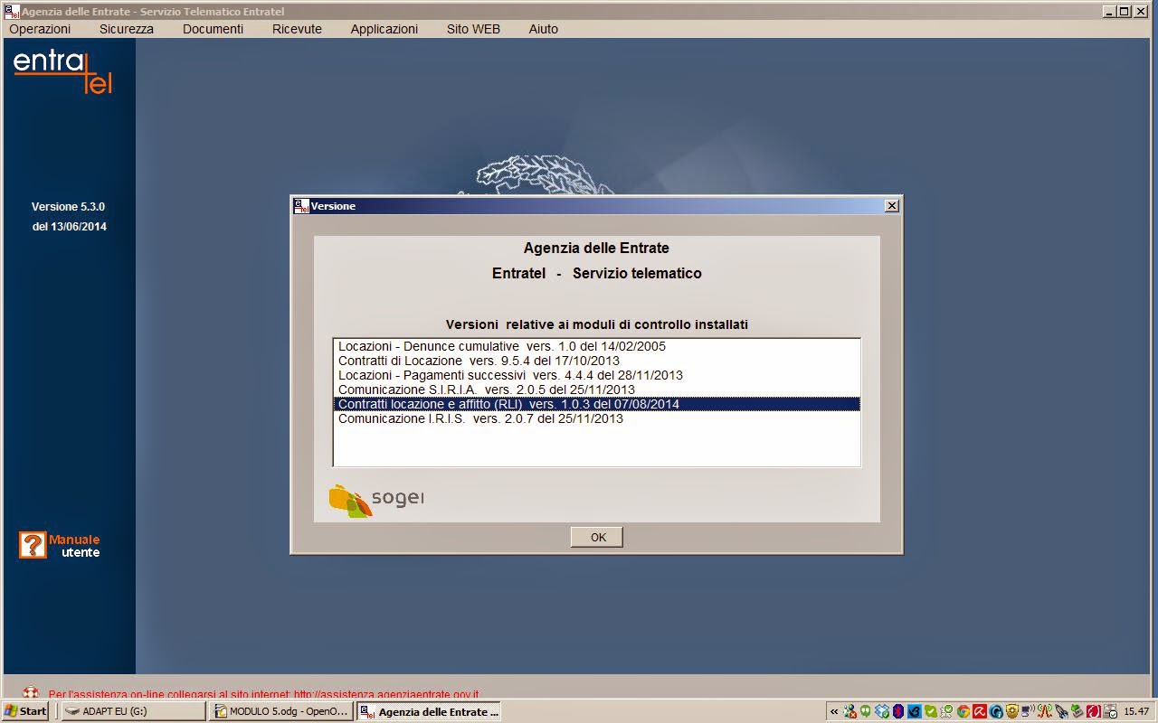The width and height of the screenshot is (1158, 723).
Task: Click the messenger with red X tray icon
Action: pyautogui.click(x=850, y=711)
